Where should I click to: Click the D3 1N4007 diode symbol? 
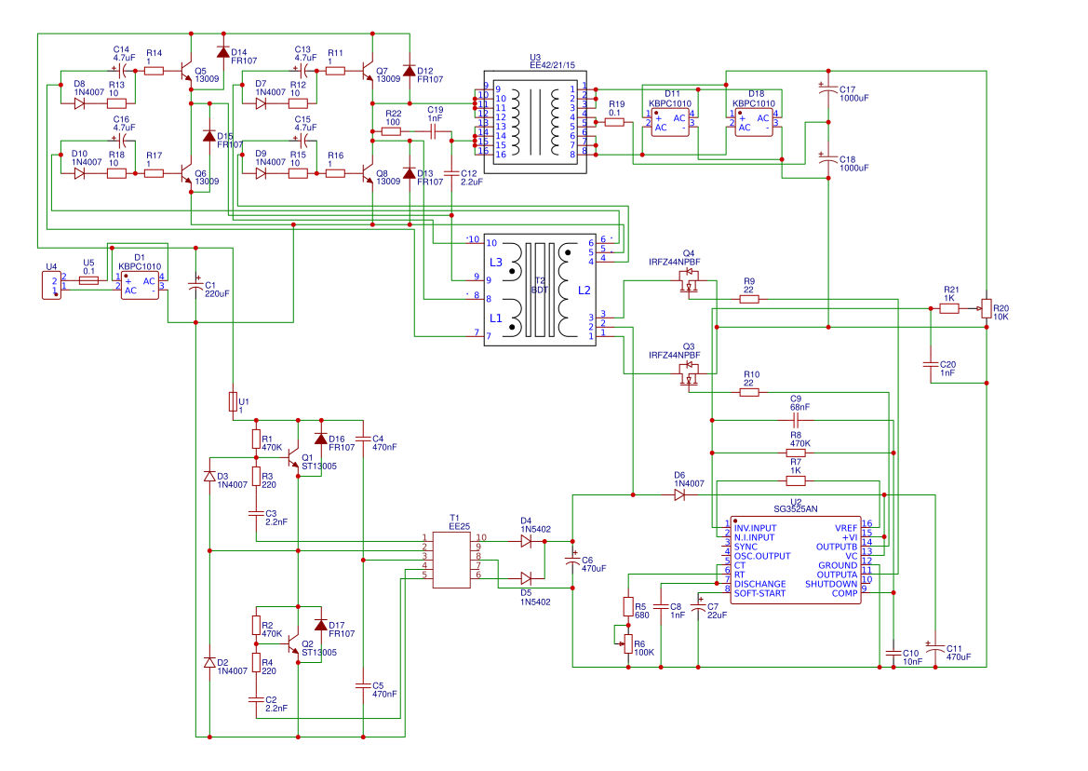click(x=208, y=476)
